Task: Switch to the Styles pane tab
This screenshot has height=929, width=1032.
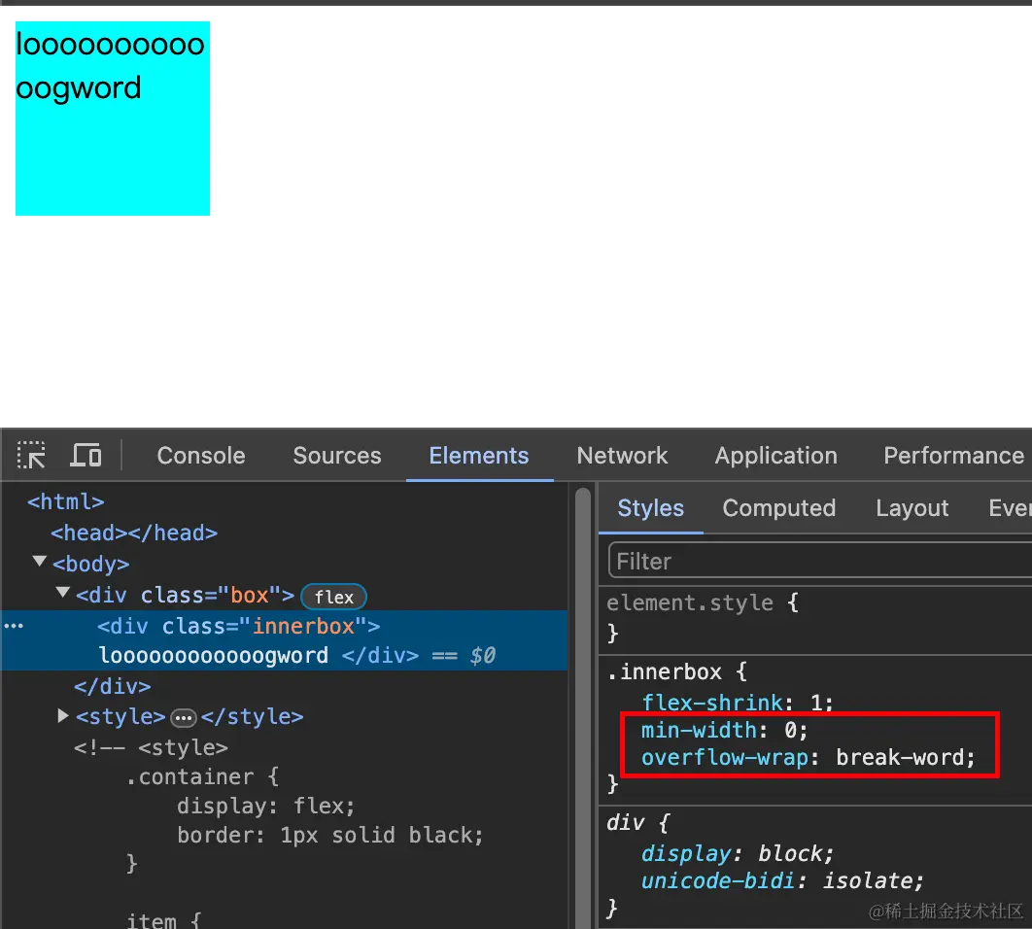Action: (650, 508)
